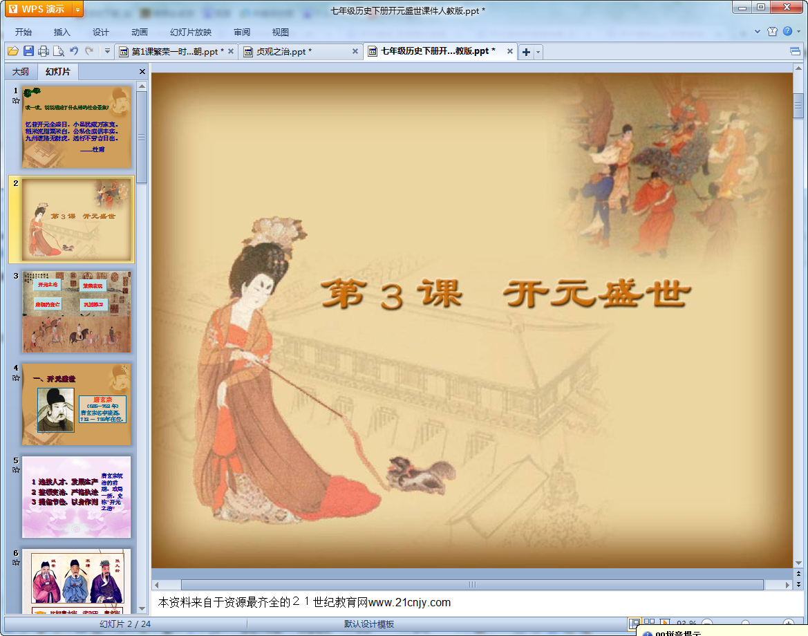The width and height of the screenshot is (808, 636).
Task: Click 幻灯片 2 / 24 status text
Action: 124,624
